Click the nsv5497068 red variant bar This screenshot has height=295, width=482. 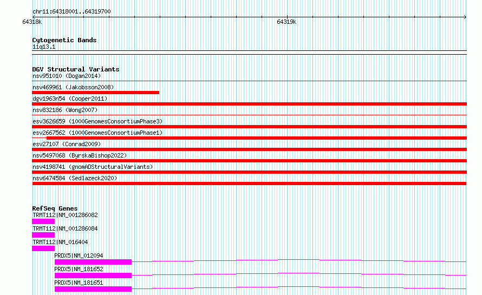click(x=249, y=161)
